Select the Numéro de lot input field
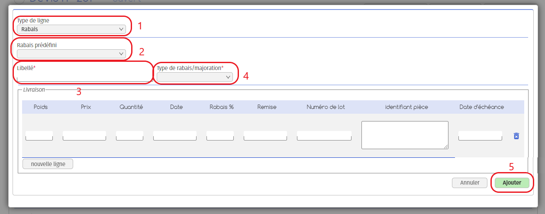Screen dimensions: 545x214 324,136
